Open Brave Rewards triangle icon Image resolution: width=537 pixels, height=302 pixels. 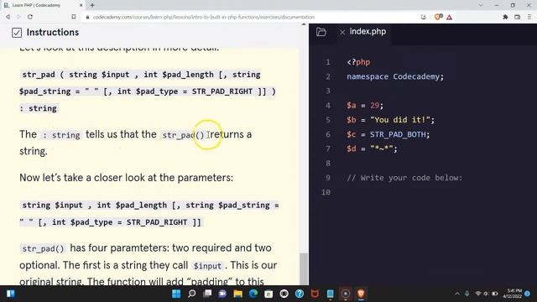click(450, 17)
